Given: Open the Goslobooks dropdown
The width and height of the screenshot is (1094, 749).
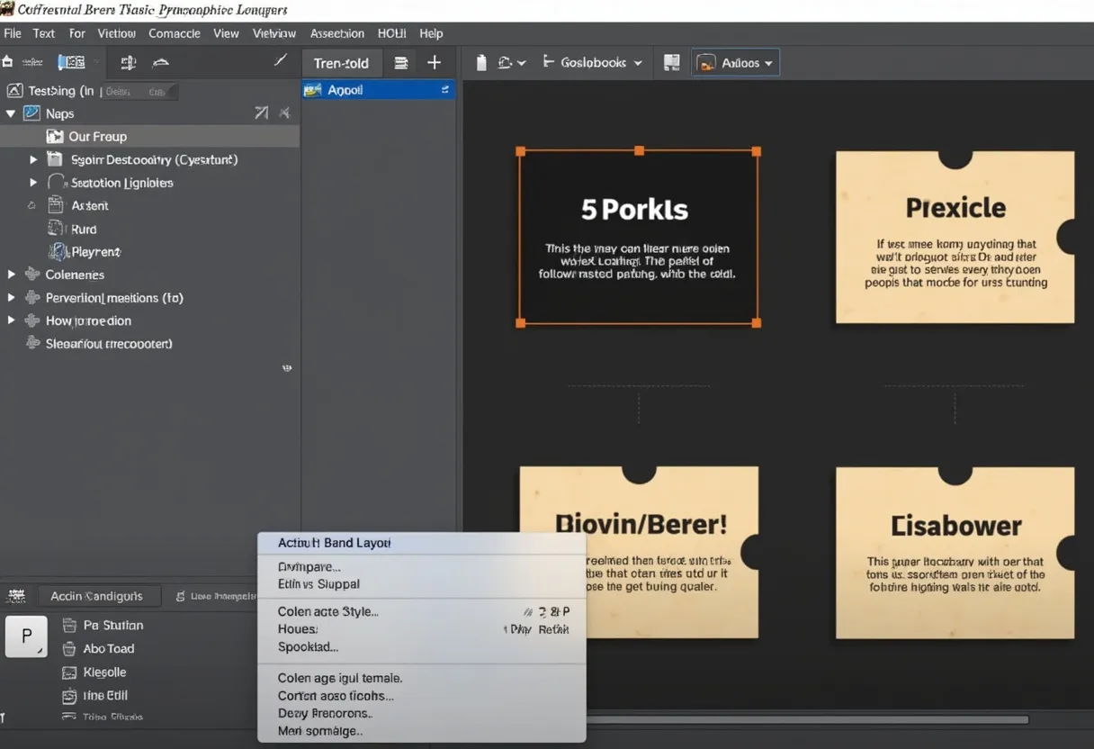Looking at the screenshot, I should [x=594, y=63].
